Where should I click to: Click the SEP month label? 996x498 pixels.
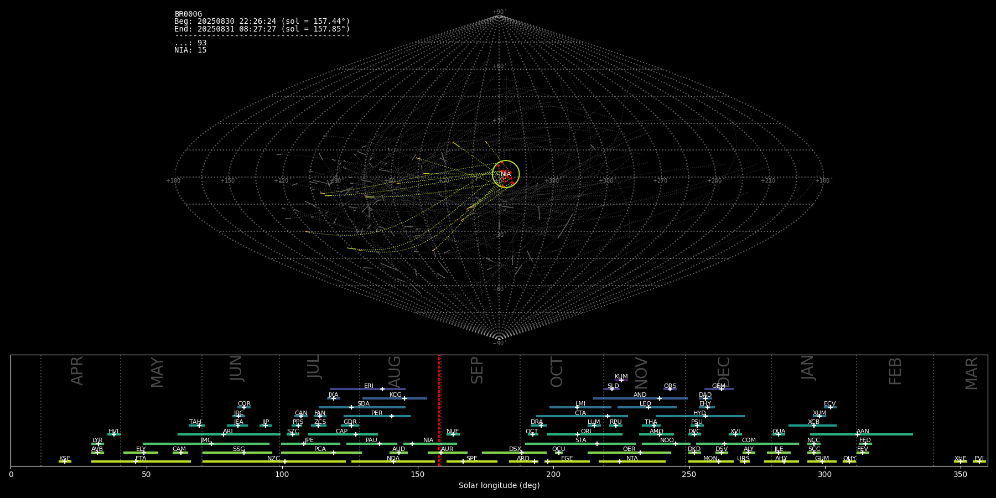(x=477, y=370)
